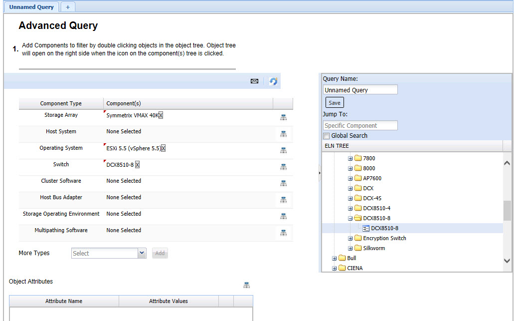
Task: Switch to the Unnamed Query tab
Action: (x=31, y=7)
